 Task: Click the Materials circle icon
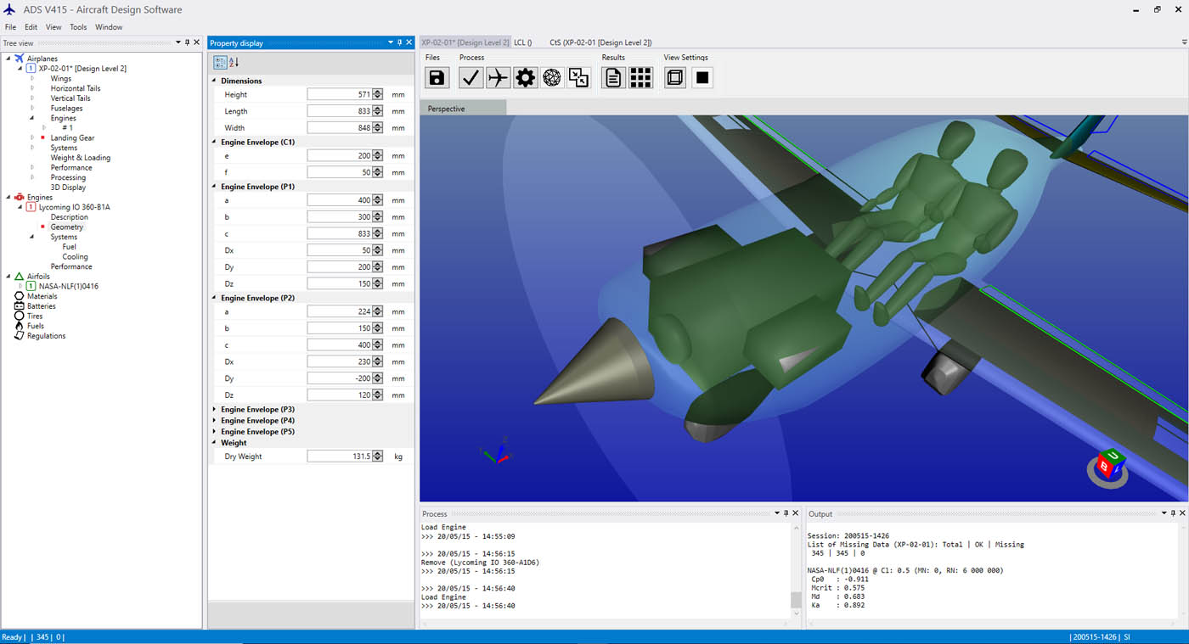pos(20,296)
